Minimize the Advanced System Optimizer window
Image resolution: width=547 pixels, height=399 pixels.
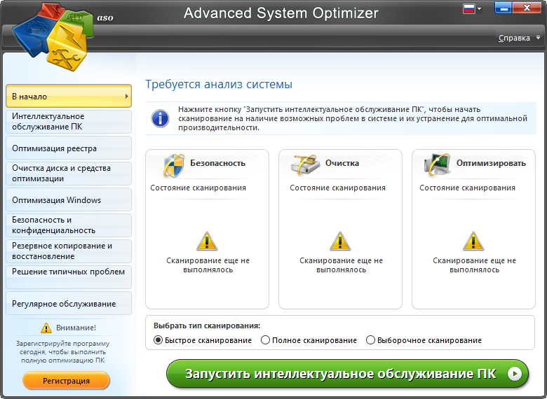click(503, 8)
